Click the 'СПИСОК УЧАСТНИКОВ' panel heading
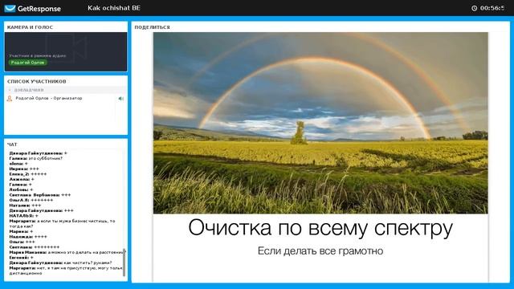The width and height of the screenshot is (514, 289). click(x=37, y=81)
